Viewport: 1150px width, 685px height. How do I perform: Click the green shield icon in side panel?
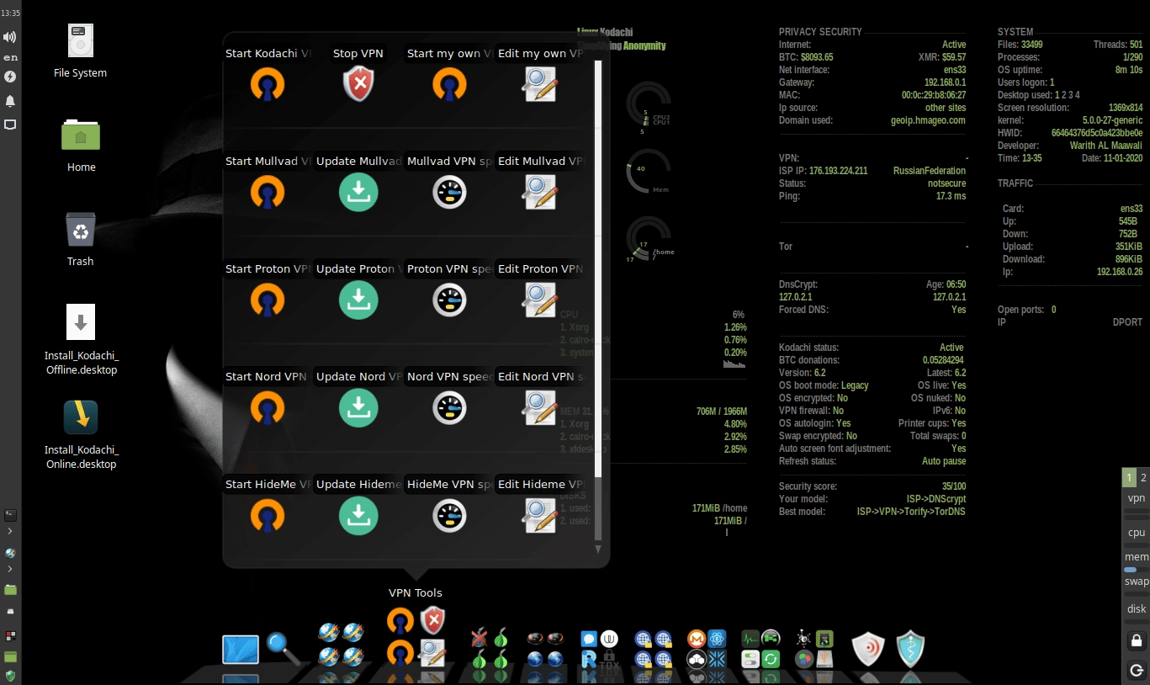point(10,675)
